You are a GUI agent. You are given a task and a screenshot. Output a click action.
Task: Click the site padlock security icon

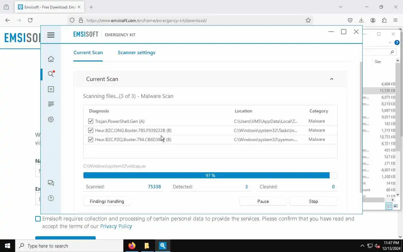coord(81,20)
